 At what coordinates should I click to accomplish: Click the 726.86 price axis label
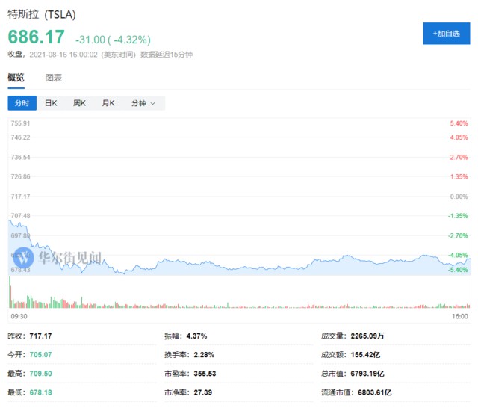tap(20, 176)
